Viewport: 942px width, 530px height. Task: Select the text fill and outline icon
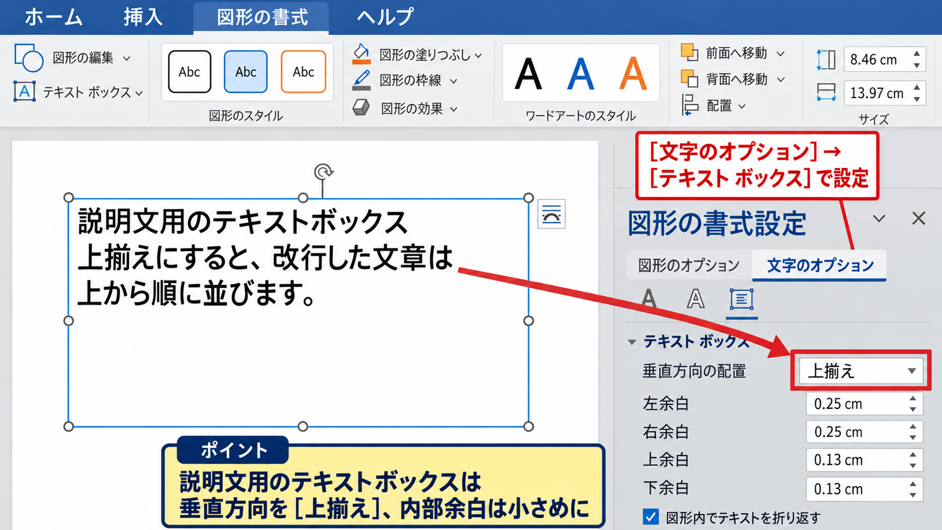coord(649,299)
